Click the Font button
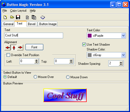This screenshot has width=130, height=112. (34, 47)
